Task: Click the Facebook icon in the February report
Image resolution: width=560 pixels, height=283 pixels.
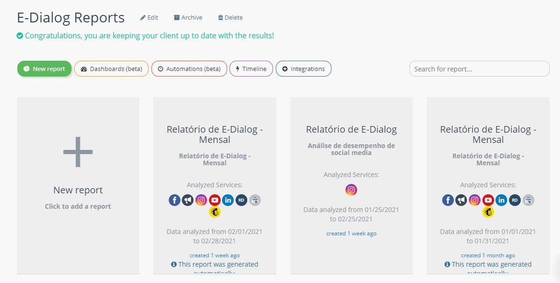Action: coord(174,200)
